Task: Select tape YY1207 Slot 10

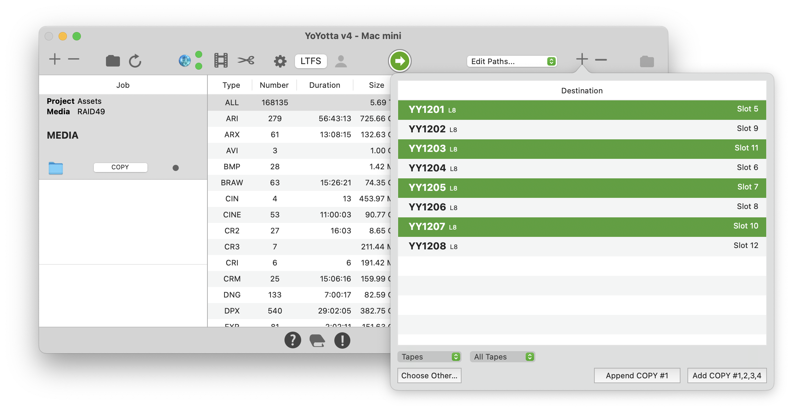Action: [582, 227]
